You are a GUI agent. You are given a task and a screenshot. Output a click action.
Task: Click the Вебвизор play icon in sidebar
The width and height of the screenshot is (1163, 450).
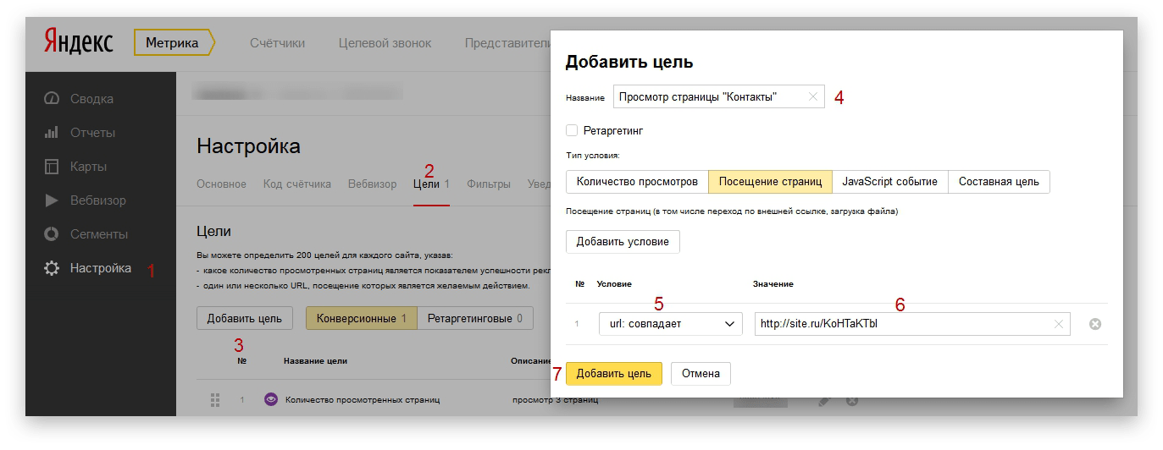[x=52, y=200]
